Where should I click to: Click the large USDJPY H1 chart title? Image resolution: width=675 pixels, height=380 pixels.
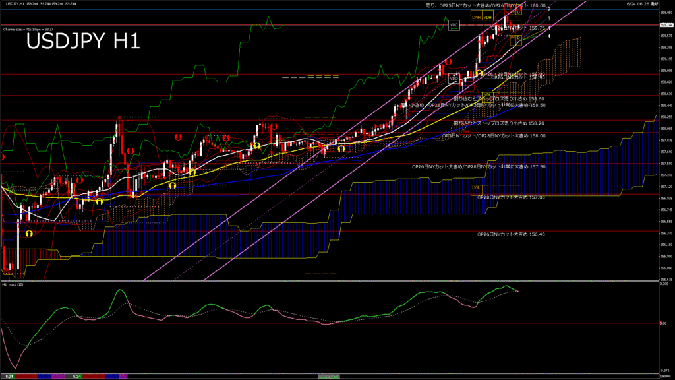pyautogui.click(x=83, y=42)
